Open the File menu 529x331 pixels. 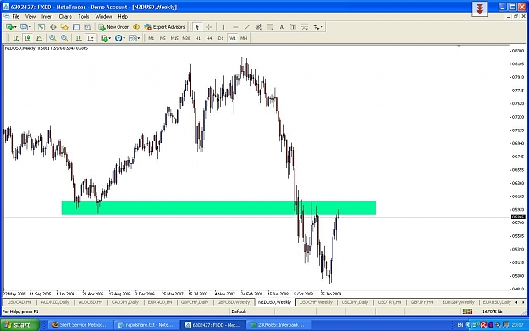pyautogui.click(x=16, y=17)
